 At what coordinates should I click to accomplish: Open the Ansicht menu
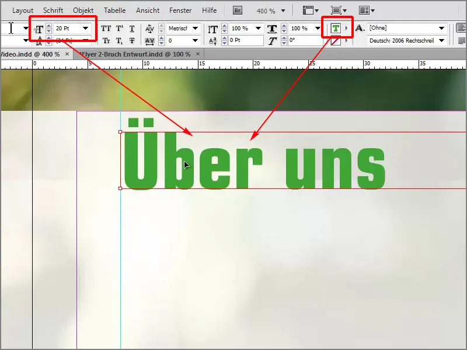[x=148, y=10]
